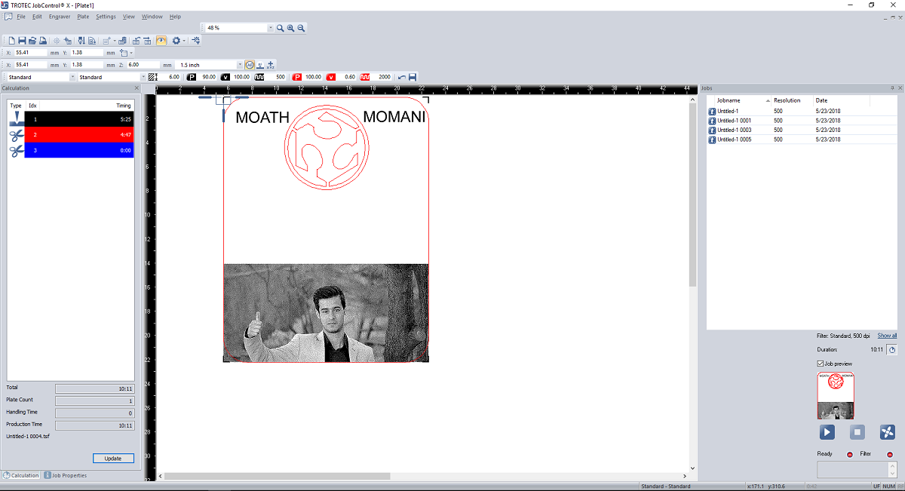Create a new plate with the New icon
The image size is (905, 491).
(x=12, y=41)
